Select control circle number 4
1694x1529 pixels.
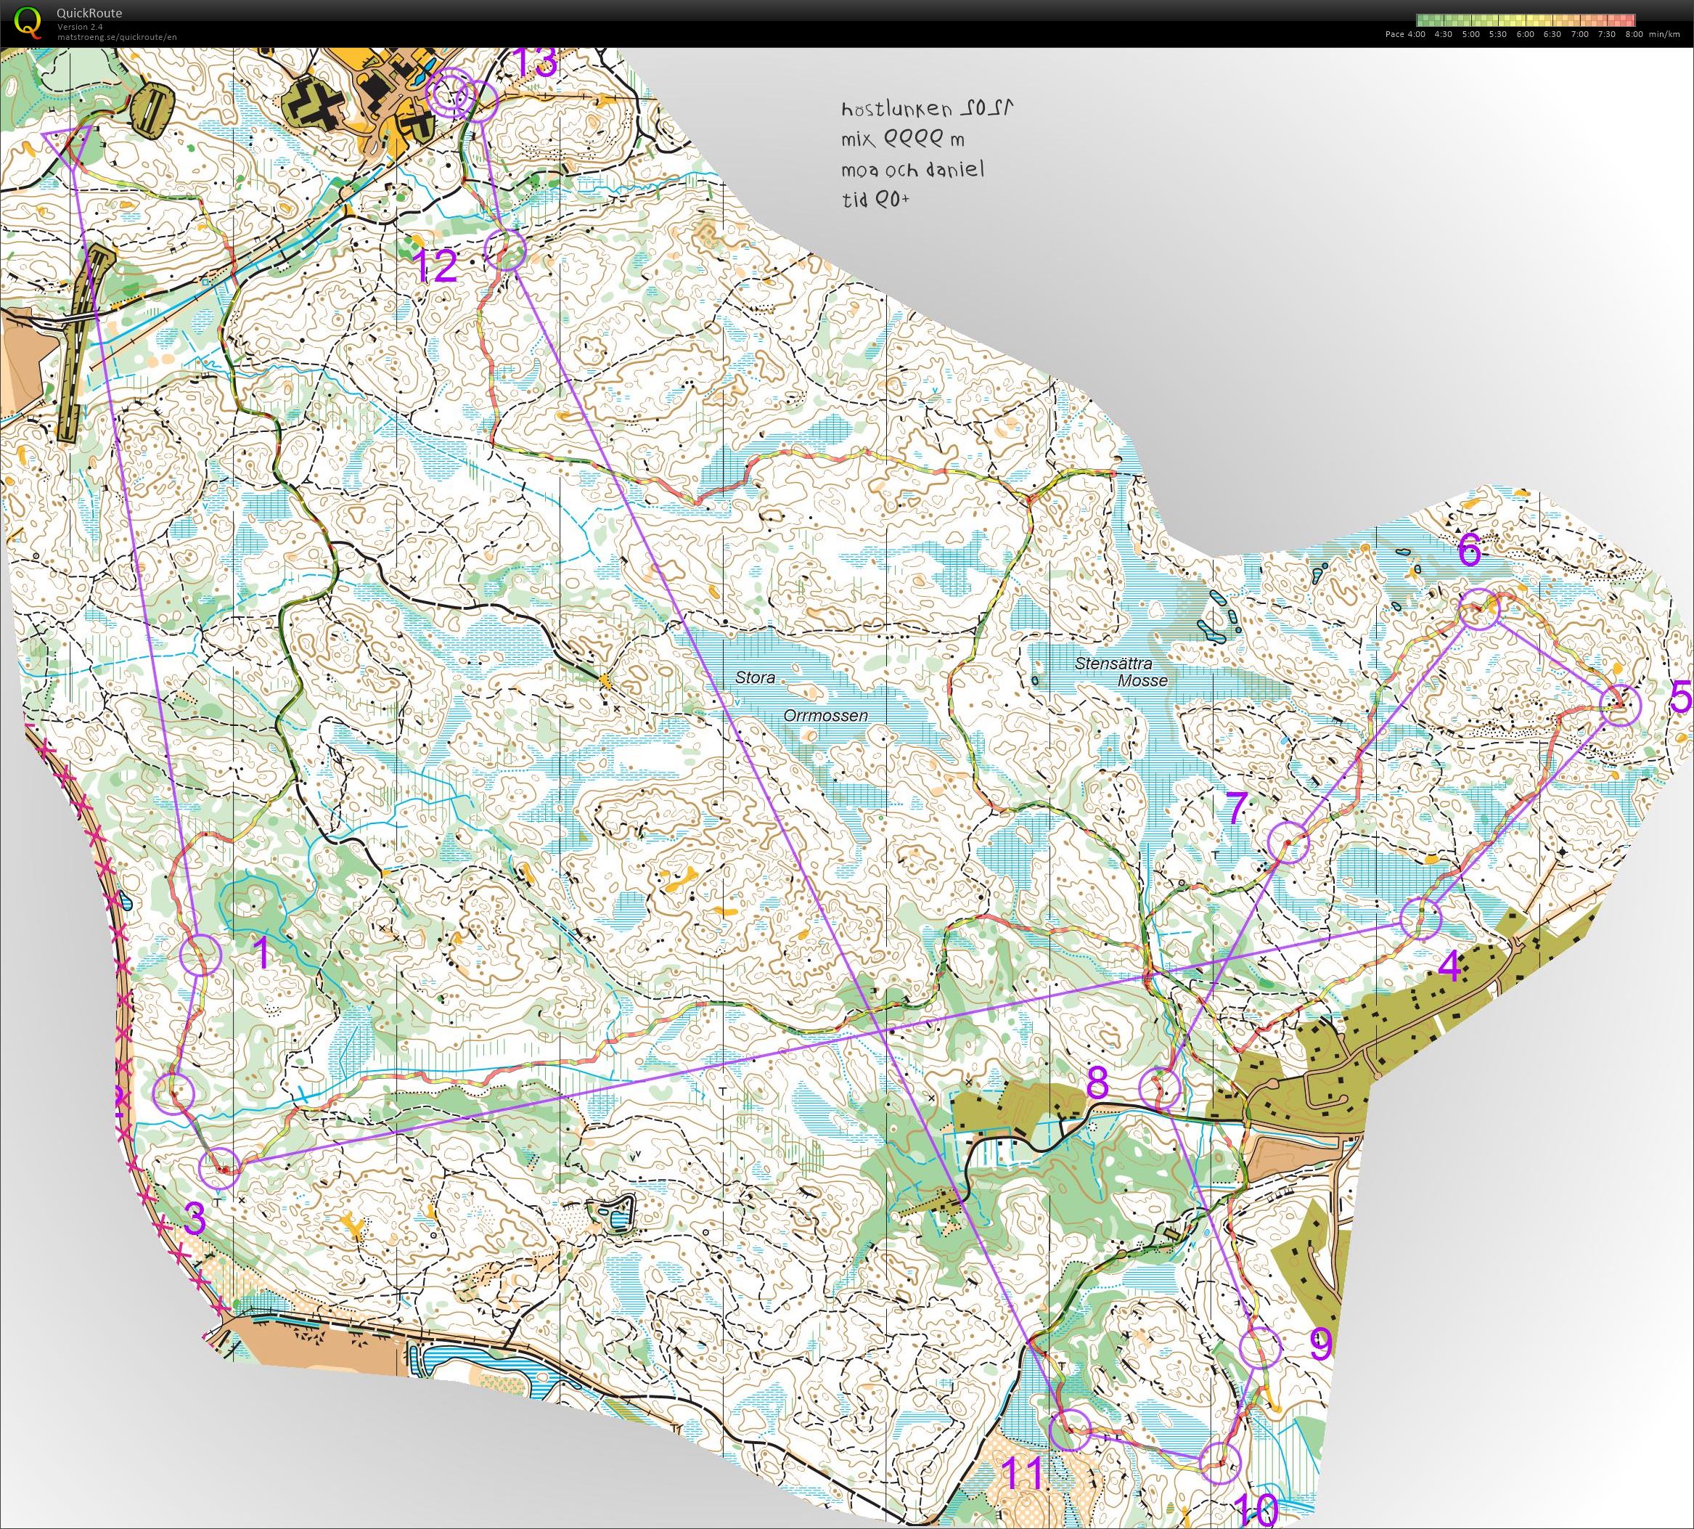click(x=1421, y=918)
